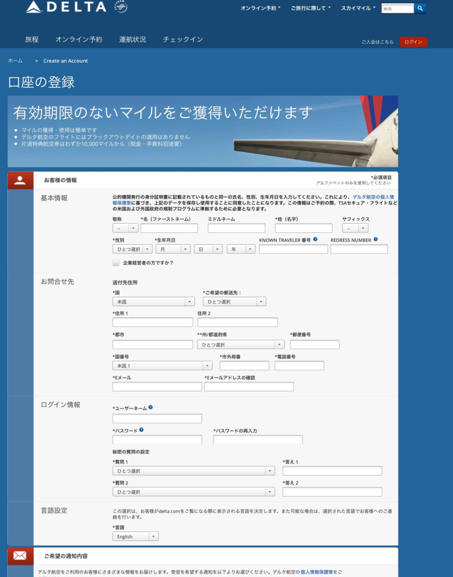Open the security question 2 dropdown

coord(194,492)
